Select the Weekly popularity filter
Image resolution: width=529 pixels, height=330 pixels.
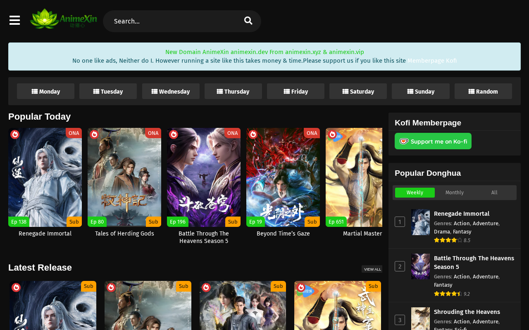click(415, 193)
